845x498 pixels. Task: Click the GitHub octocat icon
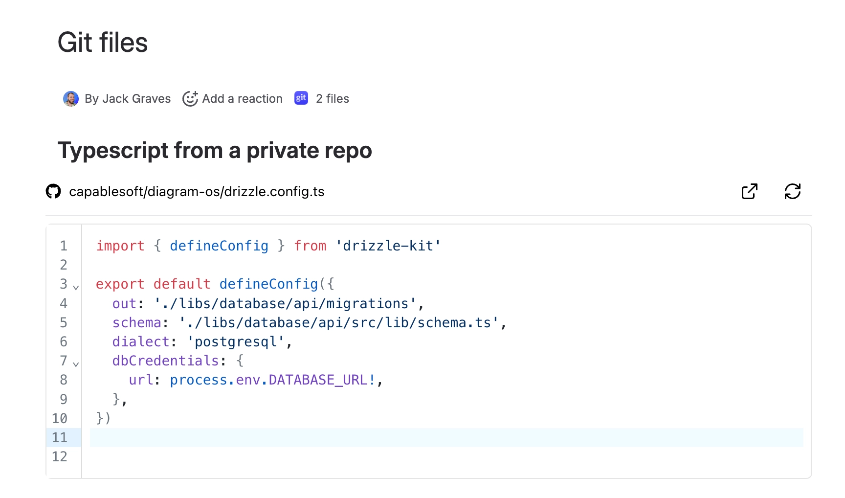point(53,191)
